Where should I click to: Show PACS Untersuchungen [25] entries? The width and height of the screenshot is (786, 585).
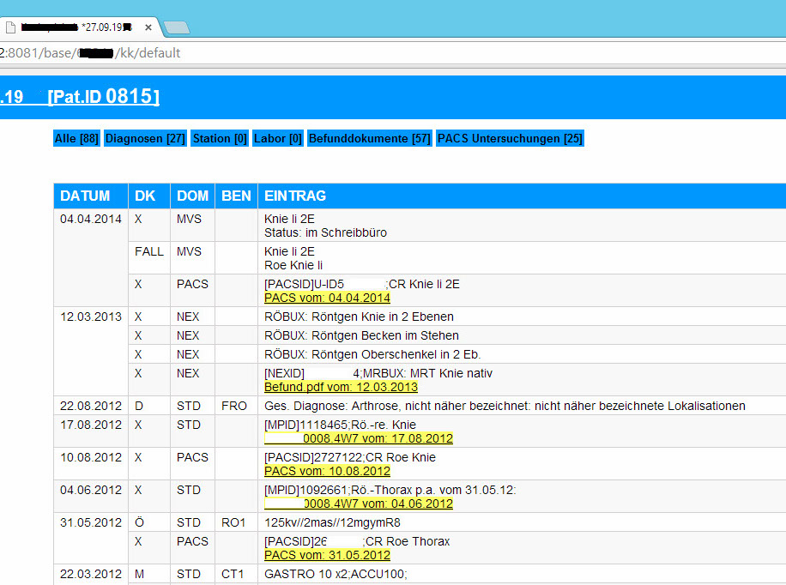tap(510, 138)
